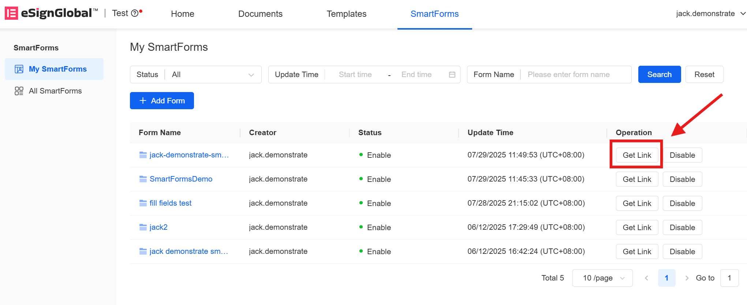747x305 pixels.
Task: Disable the jack demonstrate sm… form
Action: (682, 252)
